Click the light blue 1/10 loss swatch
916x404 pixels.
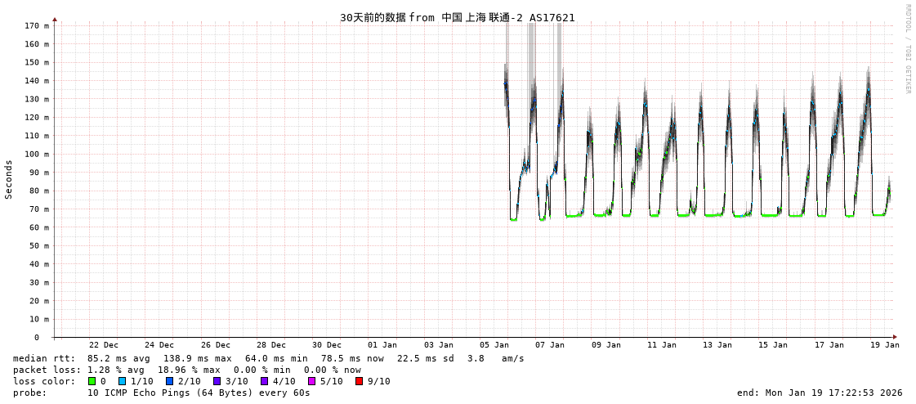122,381
